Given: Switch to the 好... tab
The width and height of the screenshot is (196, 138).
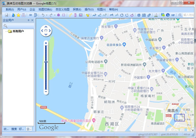Looking at the screenshot, I should 21,129.
